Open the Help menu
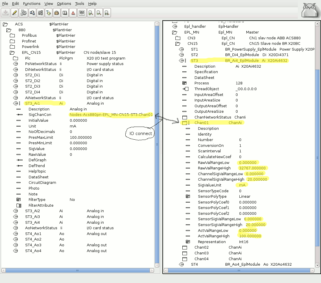Image resolution: width=321 pixels, height=283 pixels. point(92,3)
